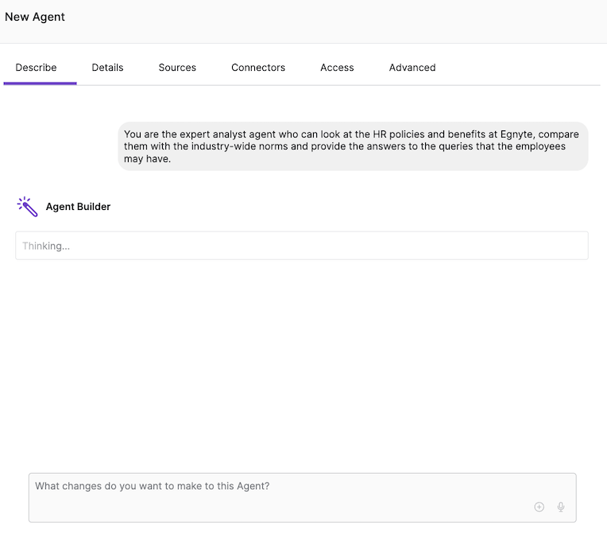The image size is (607, 536).
Task: Go to the Sources tab
Action: (x=177, y=68)
